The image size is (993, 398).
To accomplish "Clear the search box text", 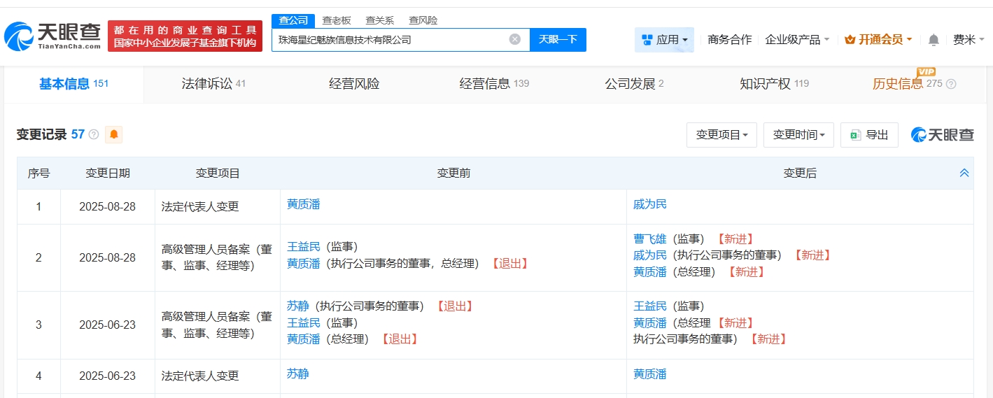I will [515, 40].
